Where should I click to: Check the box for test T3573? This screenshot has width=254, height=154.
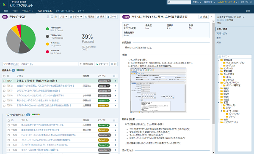4,91
